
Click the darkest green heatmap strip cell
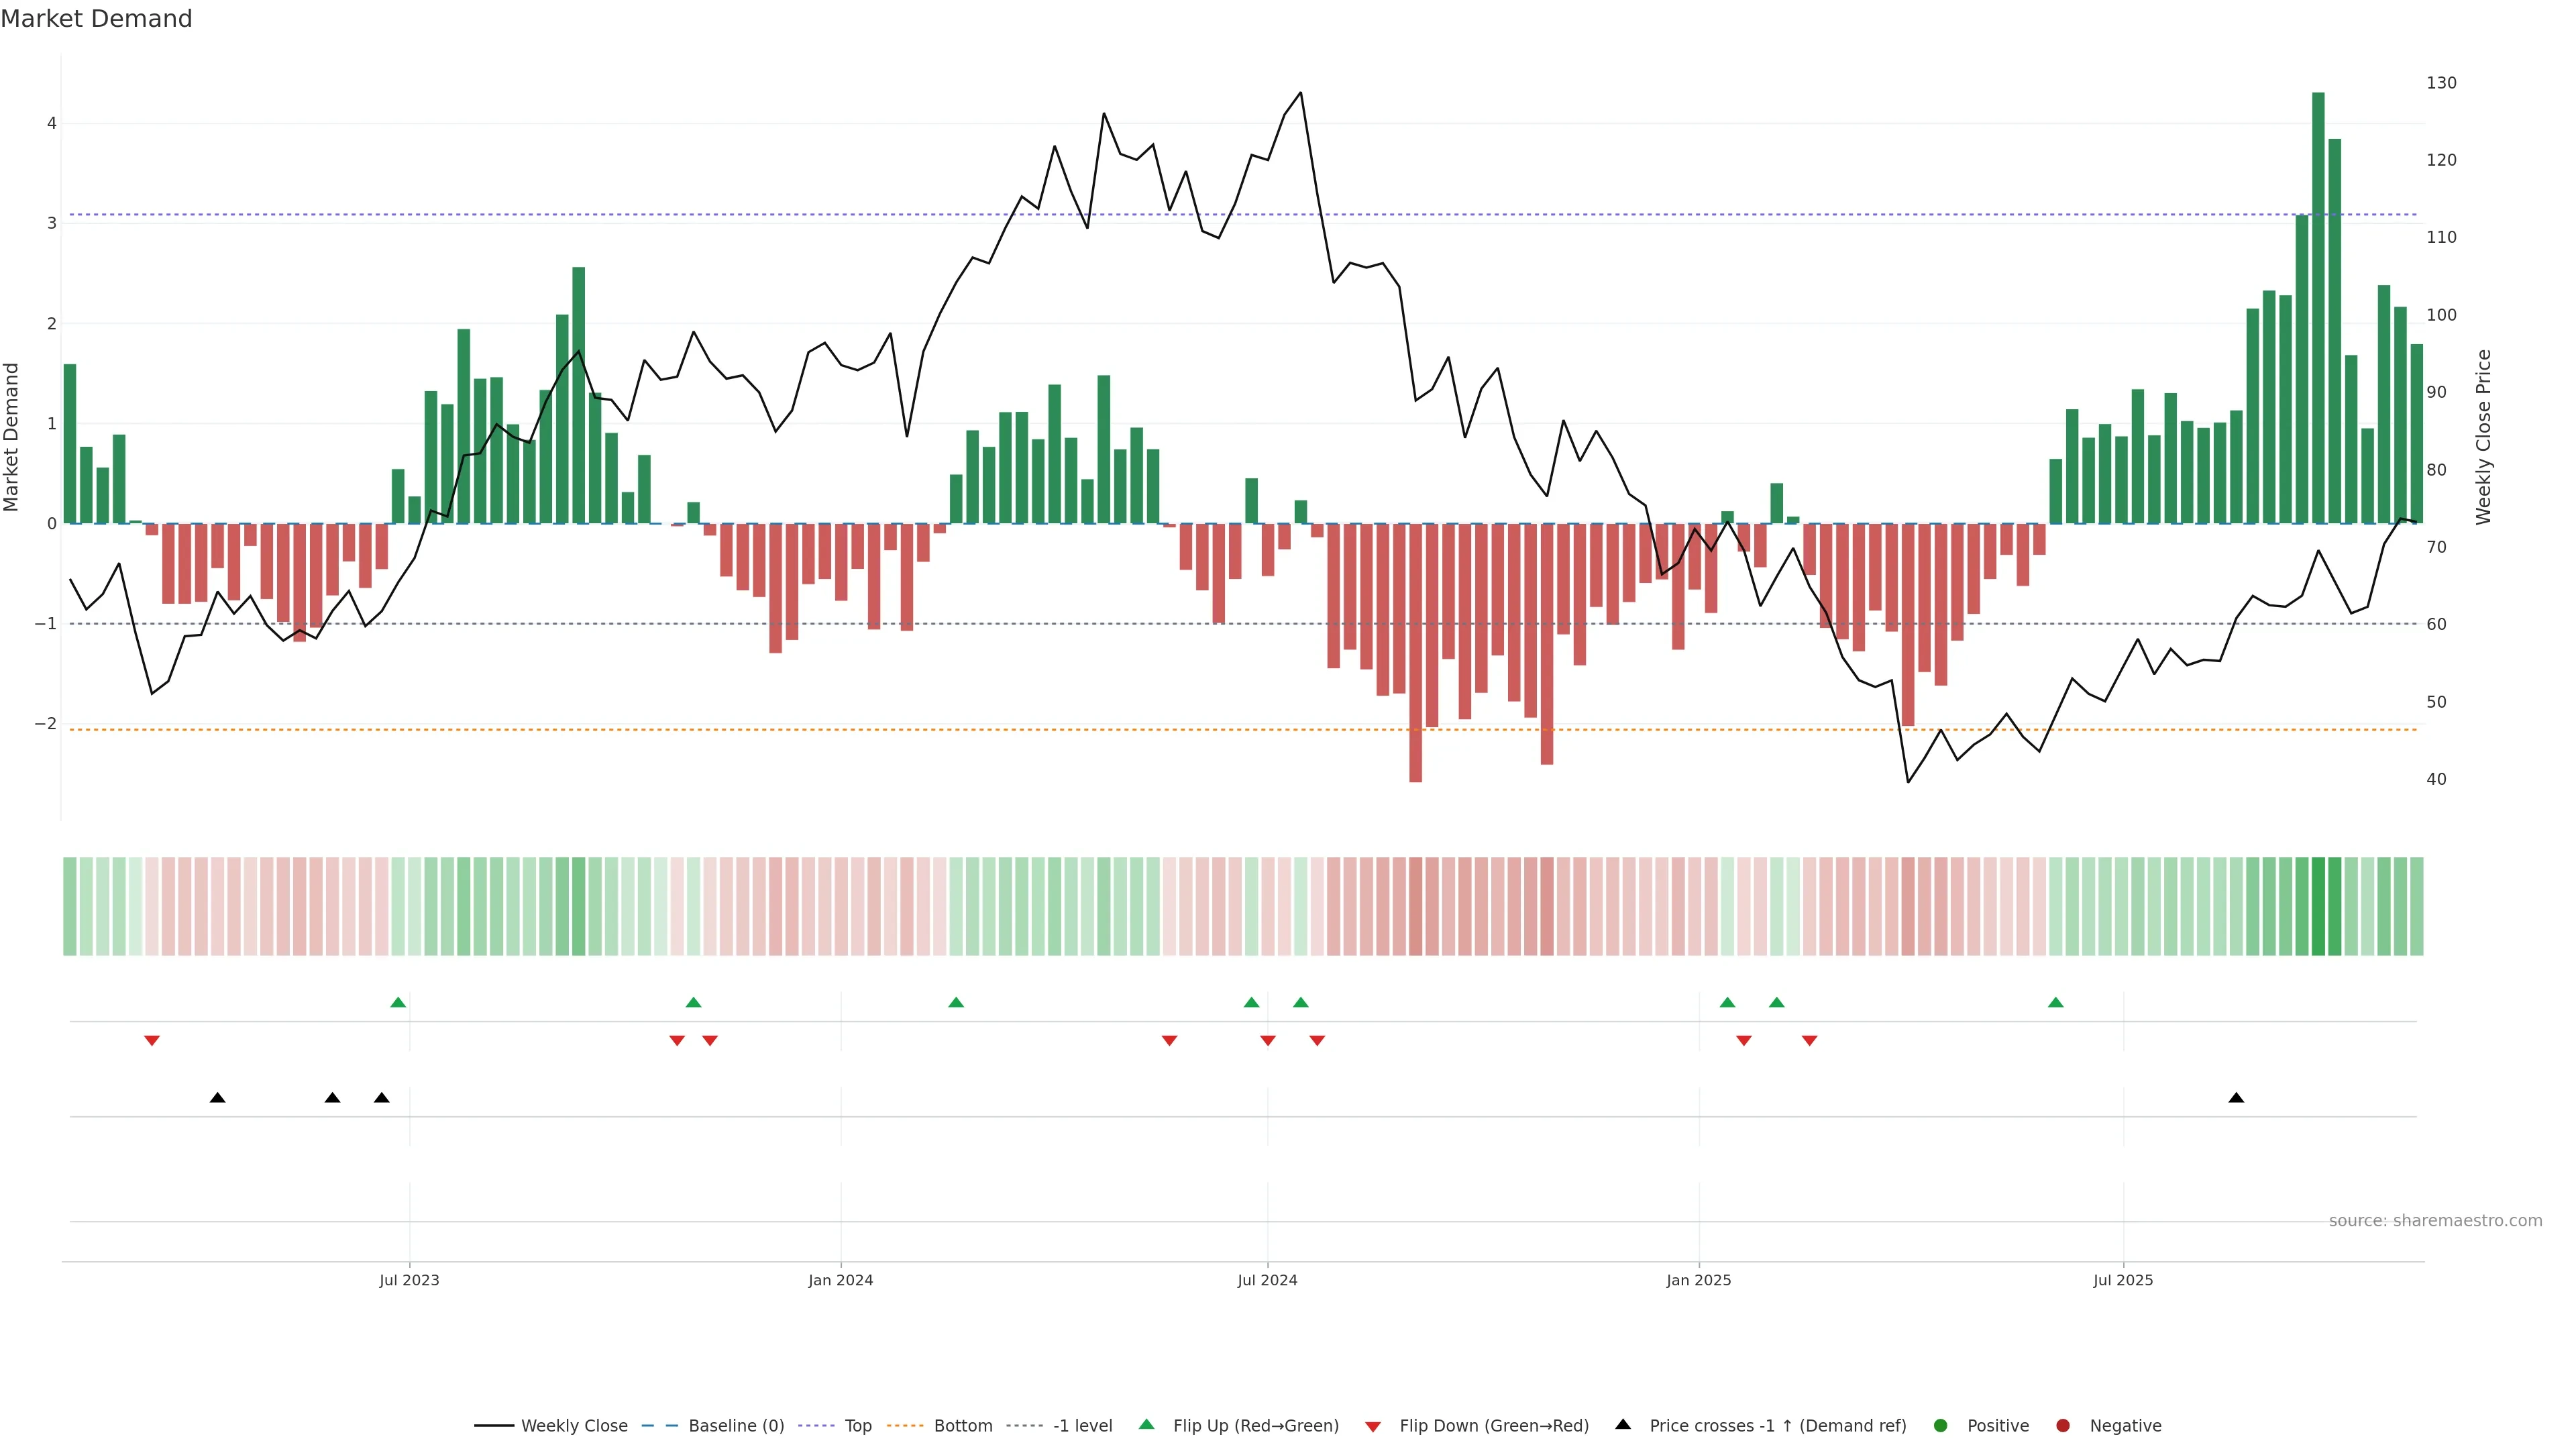coord(2318,906)
